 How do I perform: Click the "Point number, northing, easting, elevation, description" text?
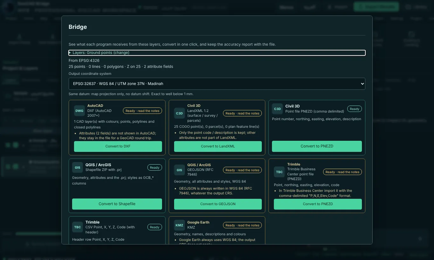pyautogui.click(x=316, y=119)
